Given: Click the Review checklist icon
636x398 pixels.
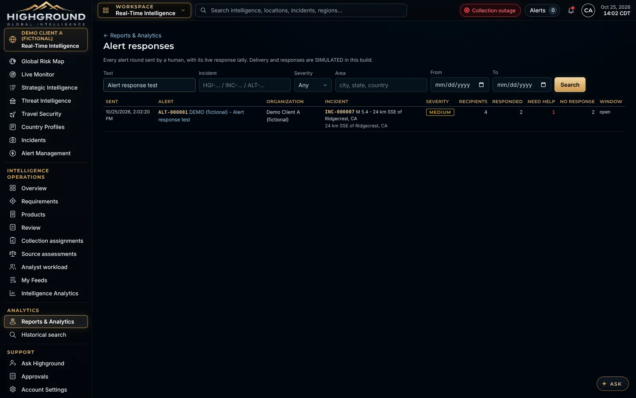Looking at the screenshot, I should [13, 228].
